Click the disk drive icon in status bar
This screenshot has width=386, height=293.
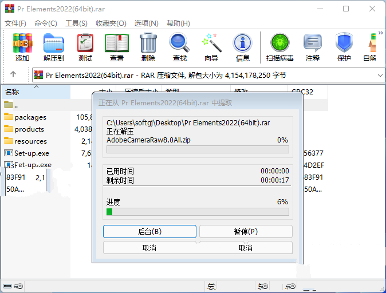click(x=7, y=286)
